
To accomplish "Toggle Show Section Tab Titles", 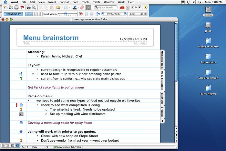I will 67,147.
